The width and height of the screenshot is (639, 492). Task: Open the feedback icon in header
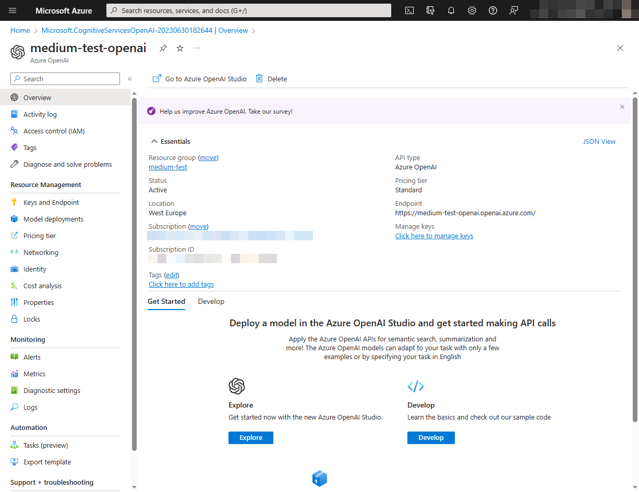tap(514, 10)
